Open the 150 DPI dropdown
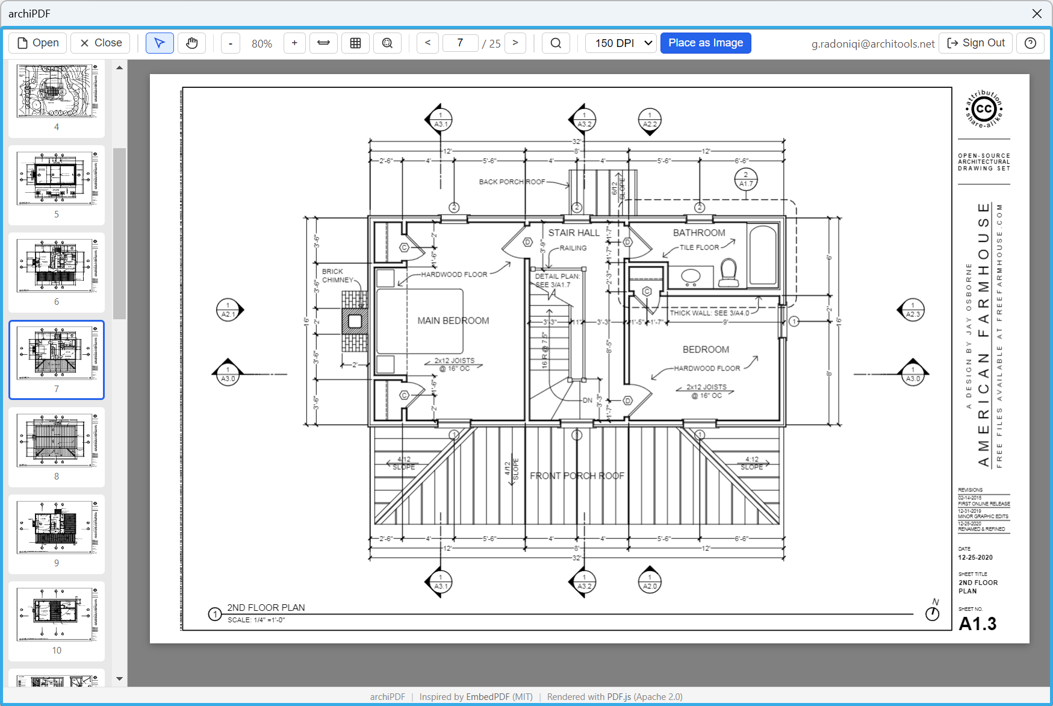The height and width of the screenshot is (706, 1053). pos(621,43)
